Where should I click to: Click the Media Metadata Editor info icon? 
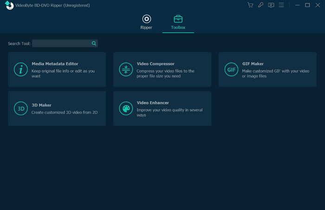(21, 69)
